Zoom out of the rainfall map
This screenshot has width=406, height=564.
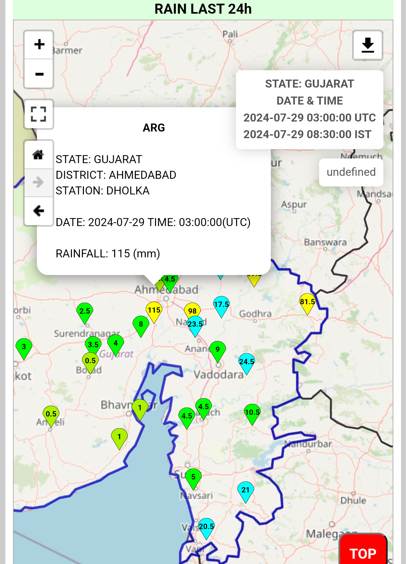tap(39, 74)
